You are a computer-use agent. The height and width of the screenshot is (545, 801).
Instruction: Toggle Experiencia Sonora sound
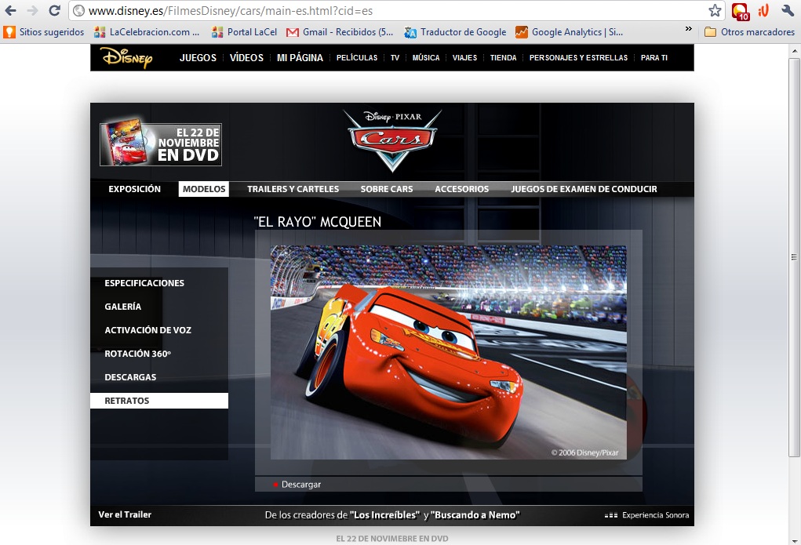tap(646, 515)
